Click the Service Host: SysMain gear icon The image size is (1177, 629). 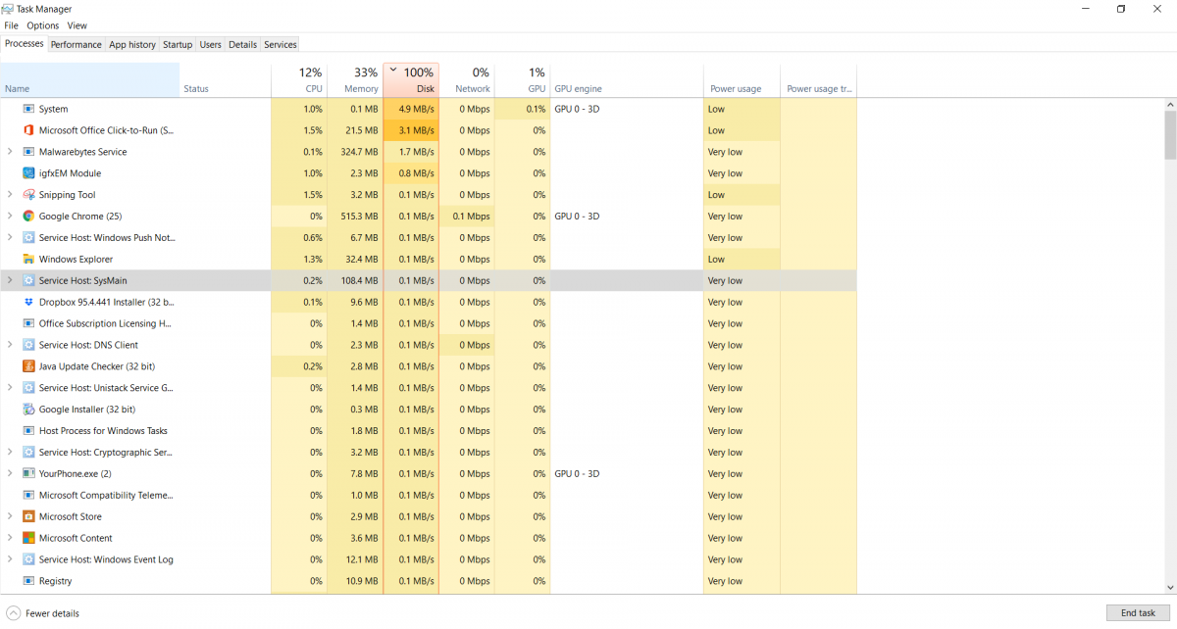click(28, 280)
